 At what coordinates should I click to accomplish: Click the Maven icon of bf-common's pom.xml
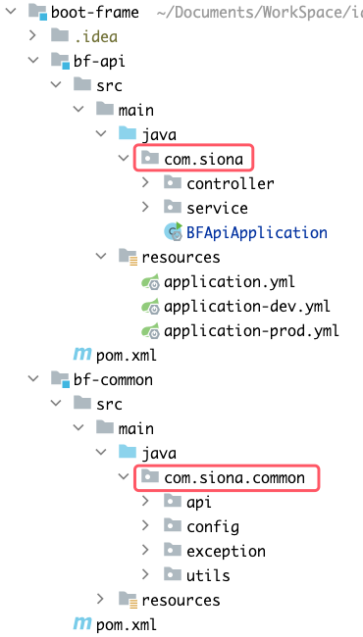pyautogui.click(x=82, y=623)
